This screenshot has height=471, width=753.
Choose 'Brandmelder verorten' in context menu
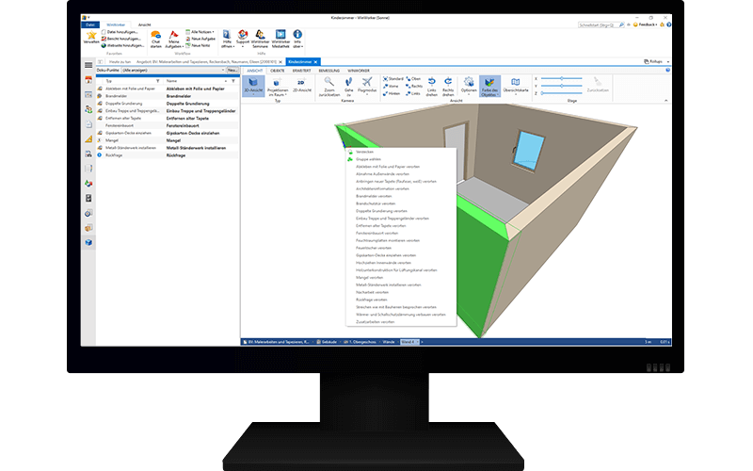(375, 195)
